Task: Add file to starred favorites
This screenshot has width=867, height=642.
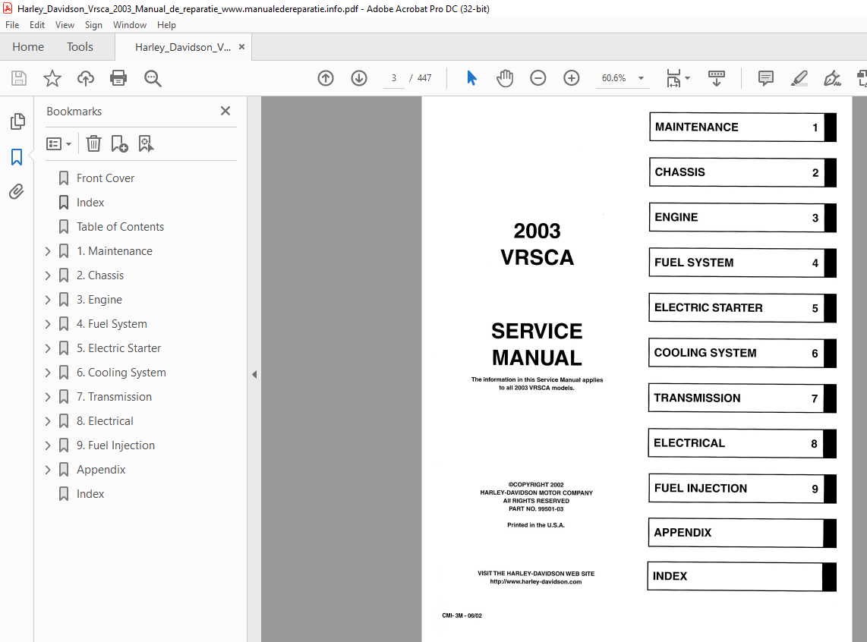Action: point(52,78)
